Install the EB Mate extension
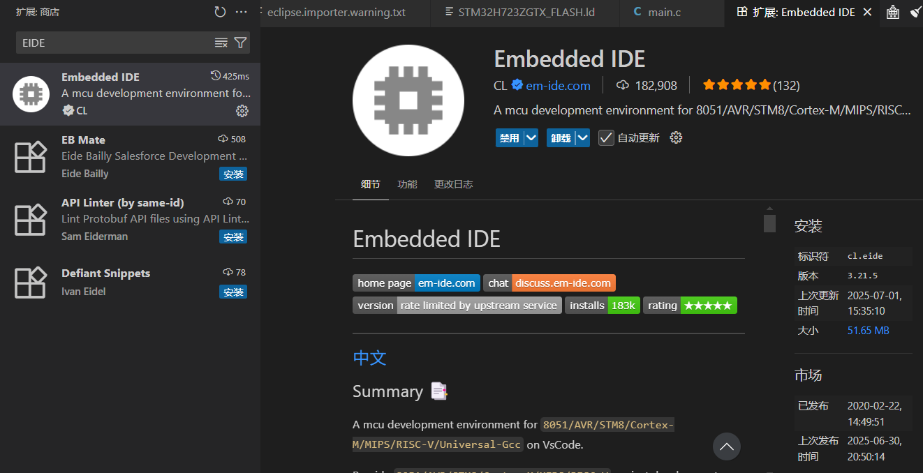The width and height of the screenshot is (923, 473). pos(232,174)
